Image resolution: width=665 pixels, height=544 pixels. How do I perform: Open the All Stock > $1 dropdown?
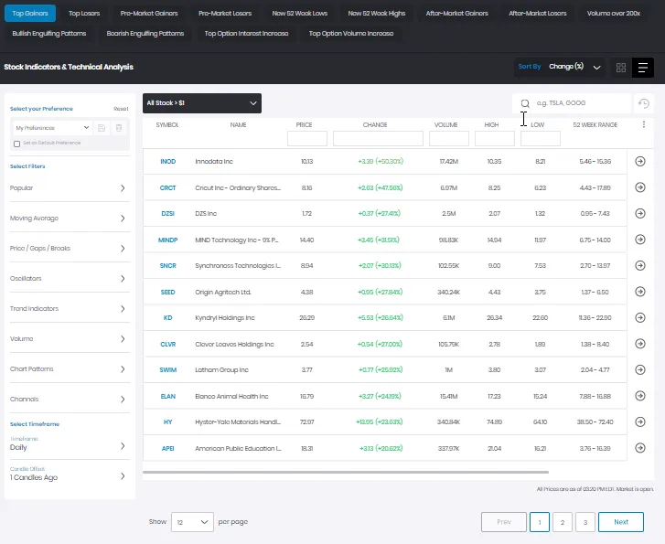[202, 103]
